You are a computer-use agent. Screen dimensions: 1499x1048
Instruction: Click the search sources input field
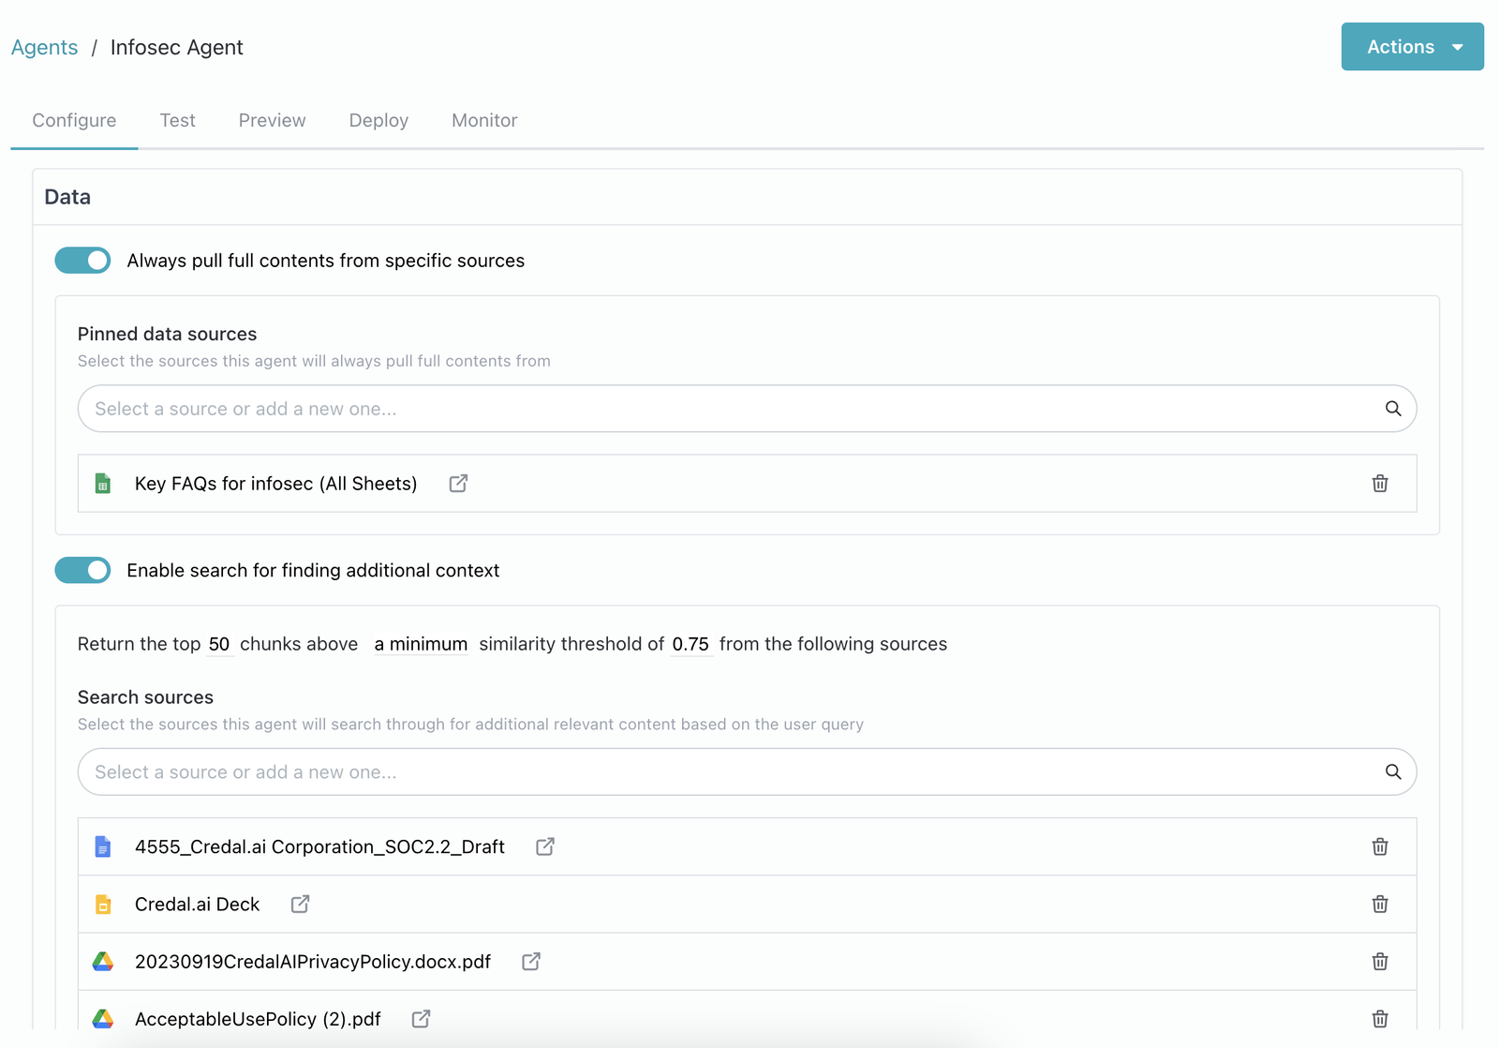pyautogui.click(x=747, y=771)
